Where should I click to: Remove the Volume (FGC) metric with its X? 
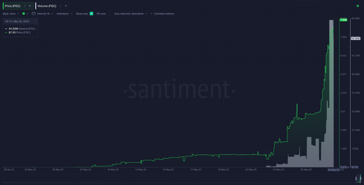pyautogui.click(x=66, y=6)
